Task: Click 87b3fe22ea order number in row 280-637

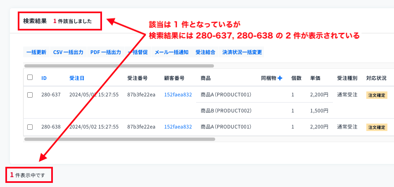Action: tap(141, 95)
